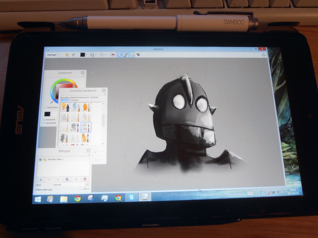Open the MyPaint main menu dropdown
Viewport: 318px width, 238px height.
coord(53,55)
